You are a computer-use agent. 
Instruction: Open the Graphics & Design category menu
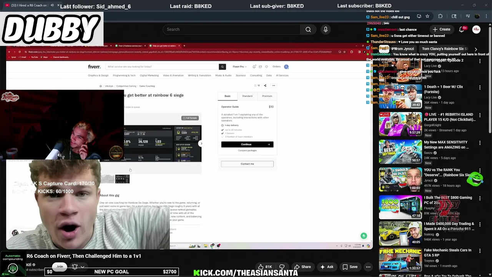point(98,75)
